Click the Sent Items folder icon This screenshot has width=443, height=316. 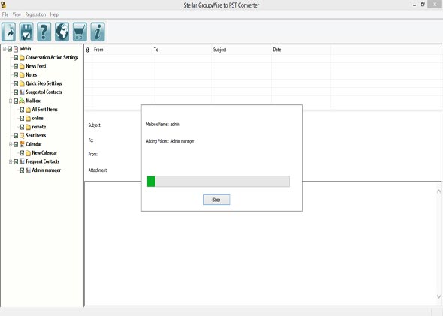tap(22, 136)
